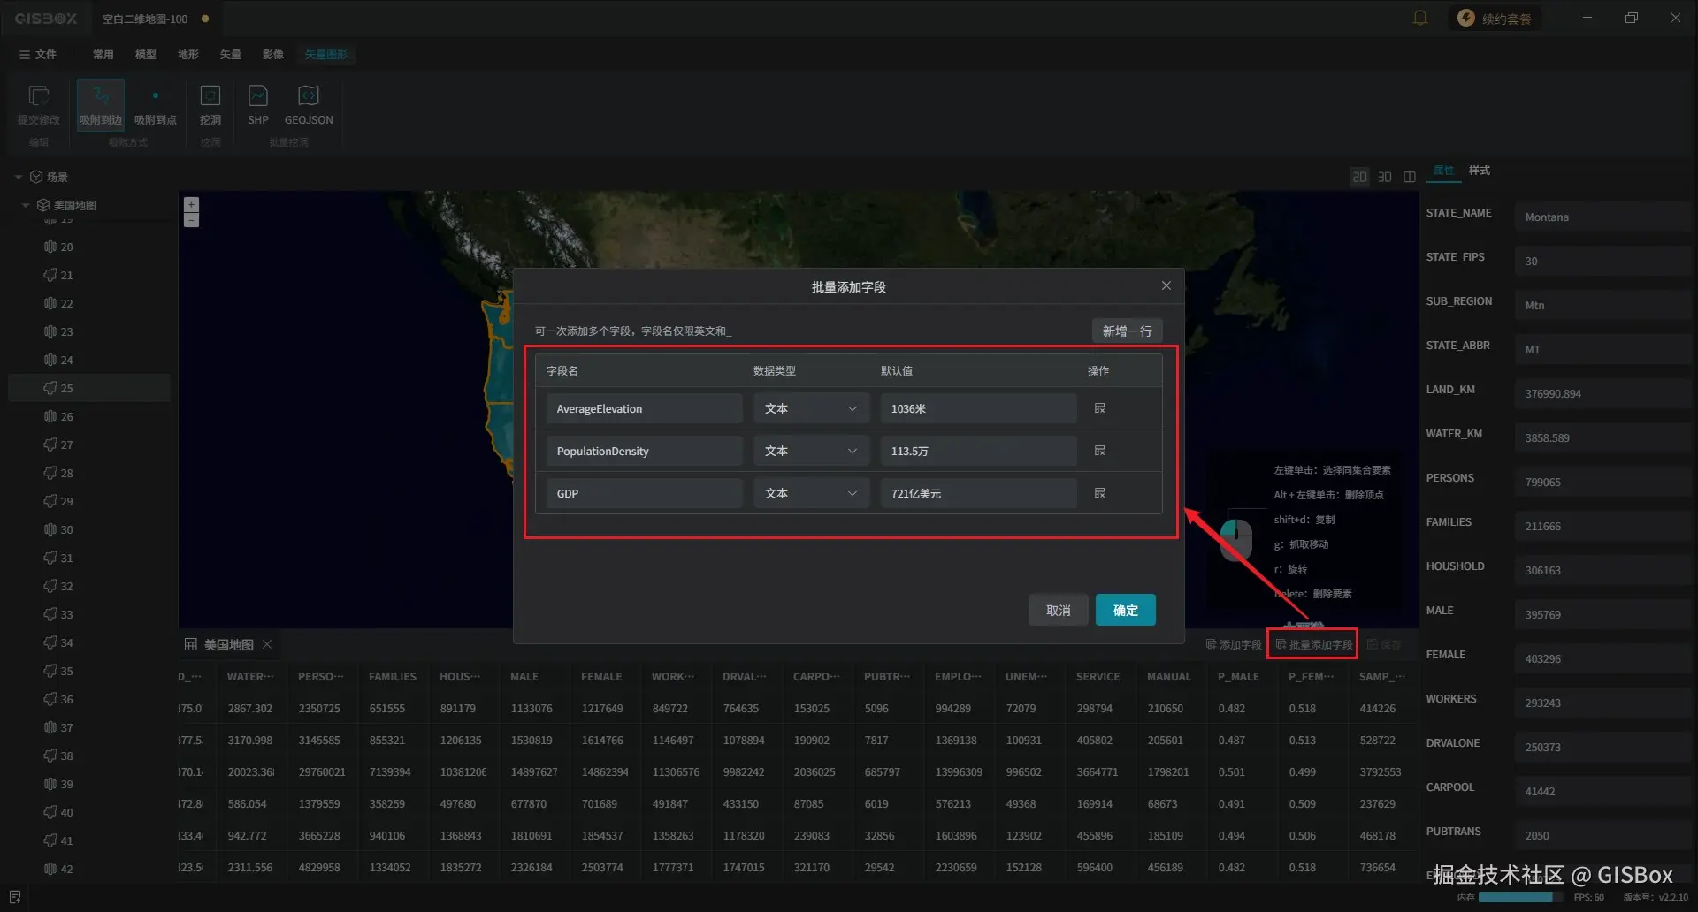
Task: Edit default value 113.5万
Action: pos(978,451)
